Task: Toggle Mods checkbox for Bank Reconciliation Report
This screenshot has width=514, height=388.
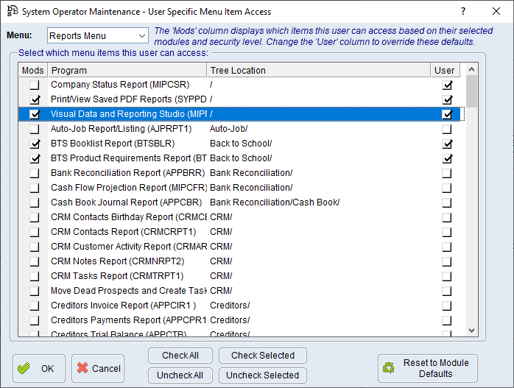Action: click(x=34, y=173)
